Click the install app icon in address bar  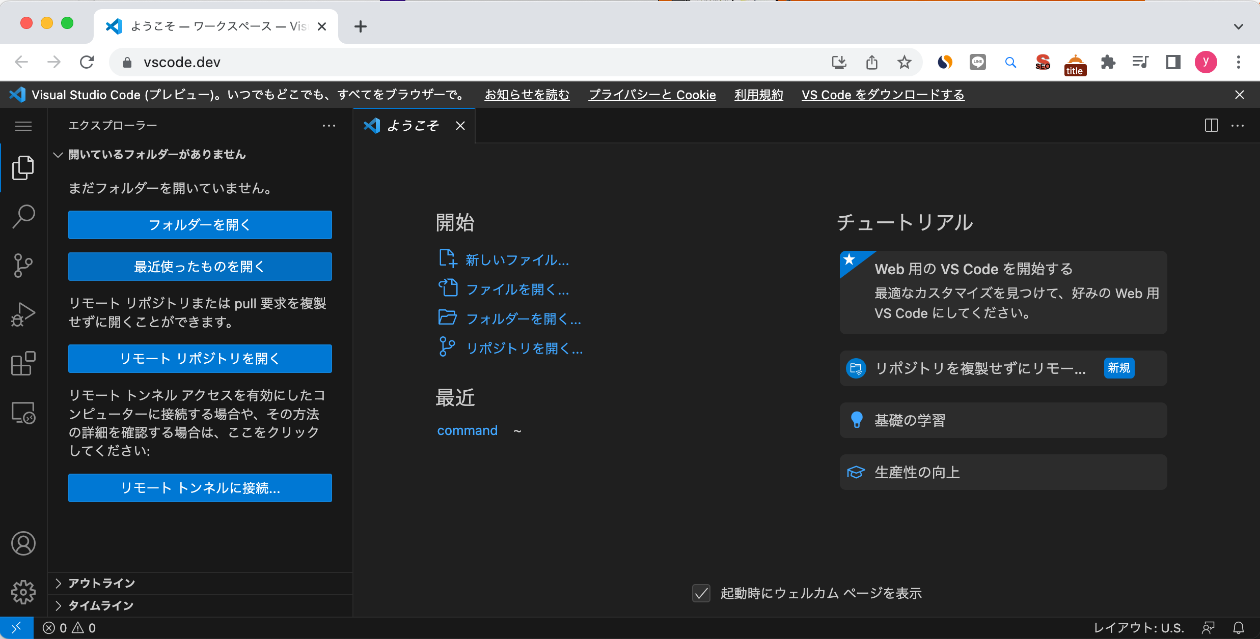[839, 62]
